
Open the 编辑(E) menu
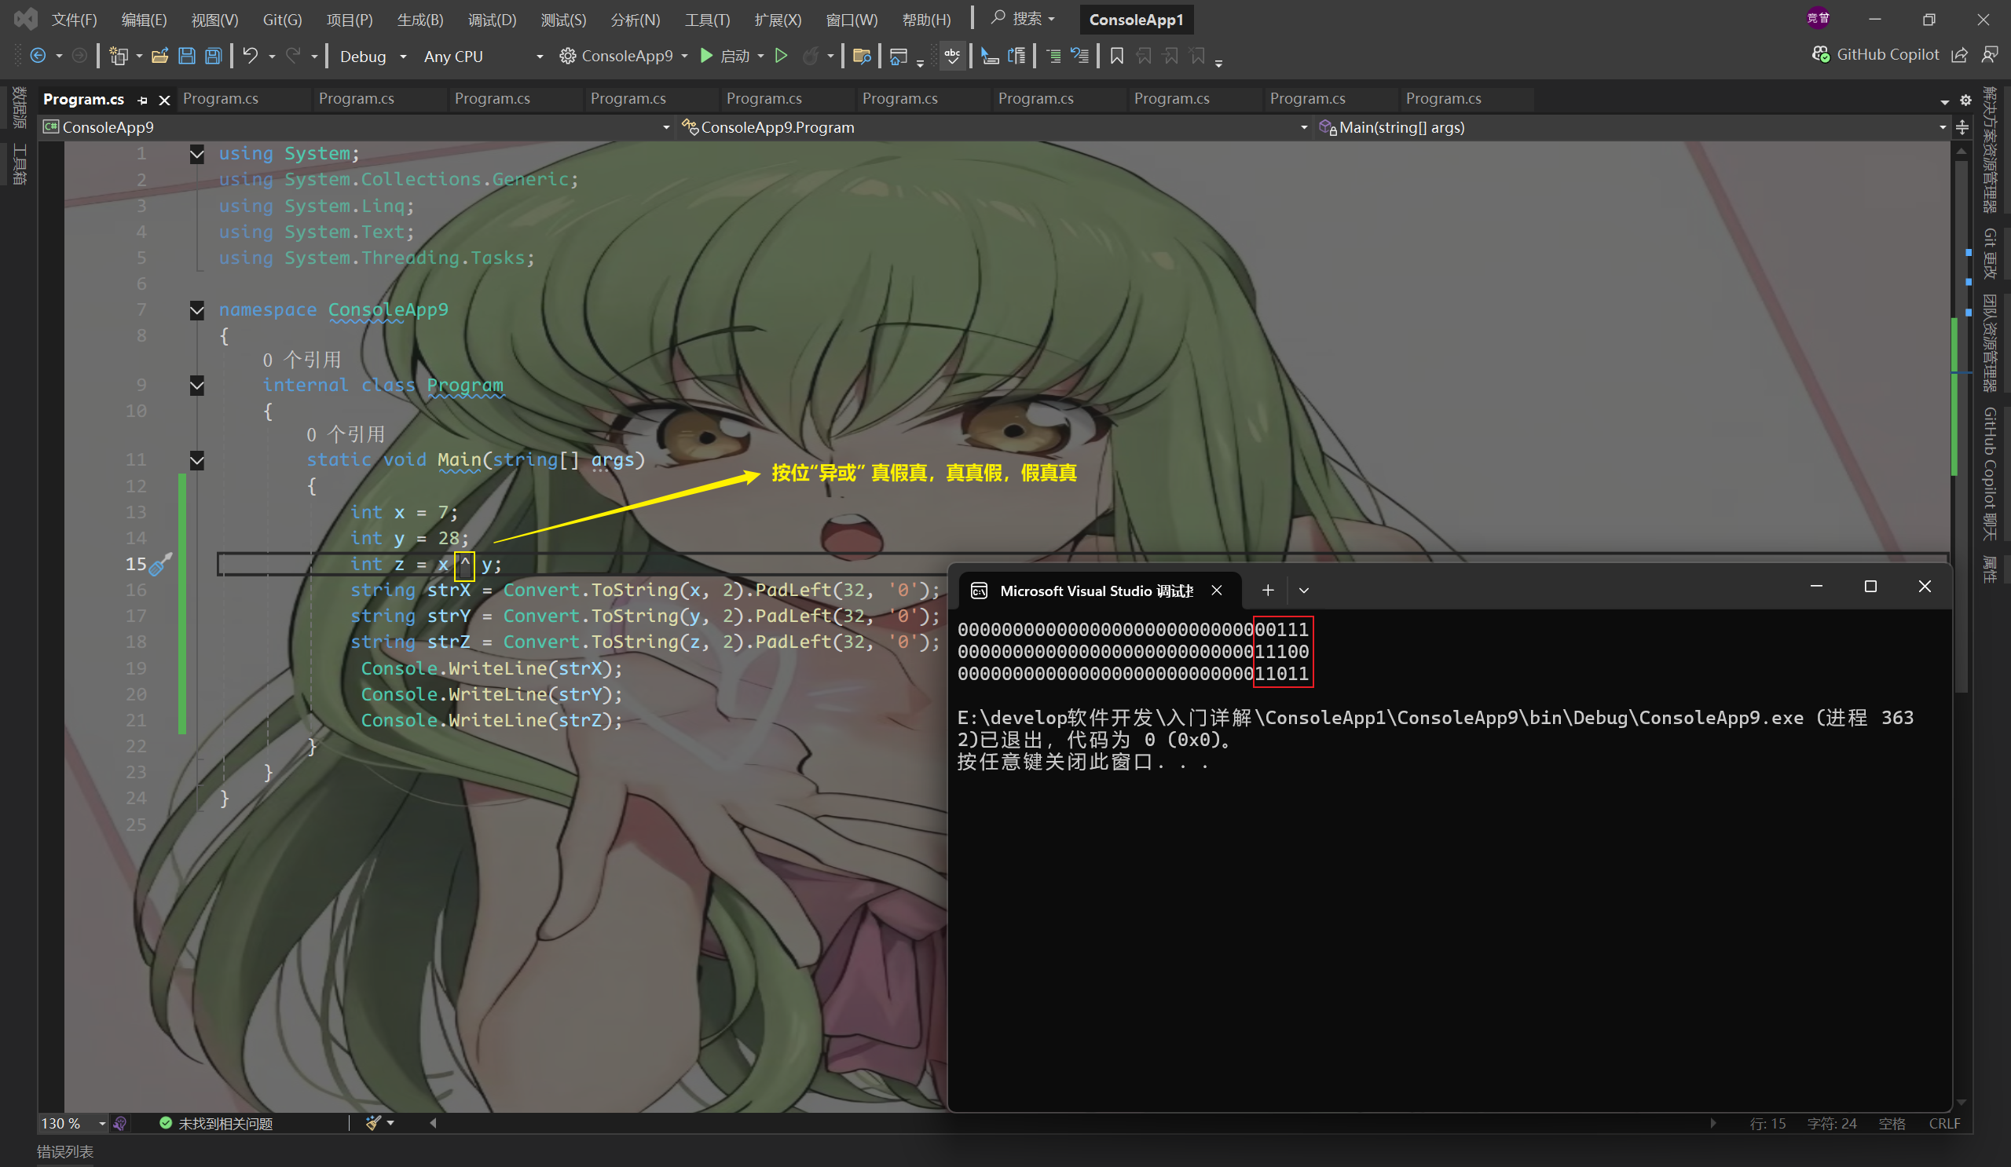[144, 19]
